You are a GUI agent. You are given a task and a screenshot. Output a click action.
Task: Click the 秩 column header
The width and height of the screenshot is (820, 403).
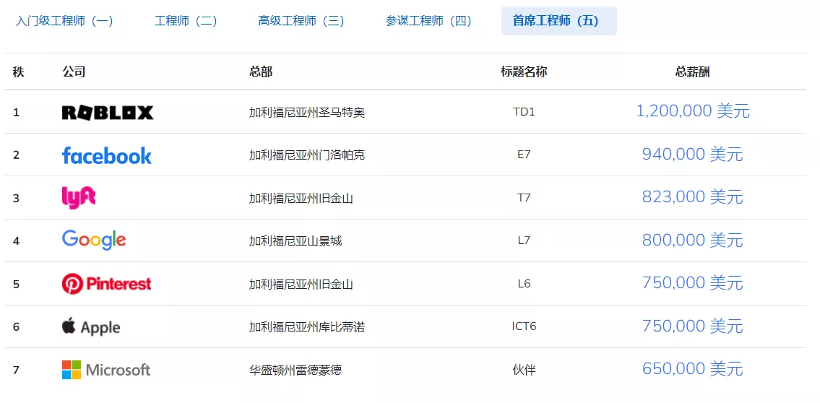(x=18, y=72)
